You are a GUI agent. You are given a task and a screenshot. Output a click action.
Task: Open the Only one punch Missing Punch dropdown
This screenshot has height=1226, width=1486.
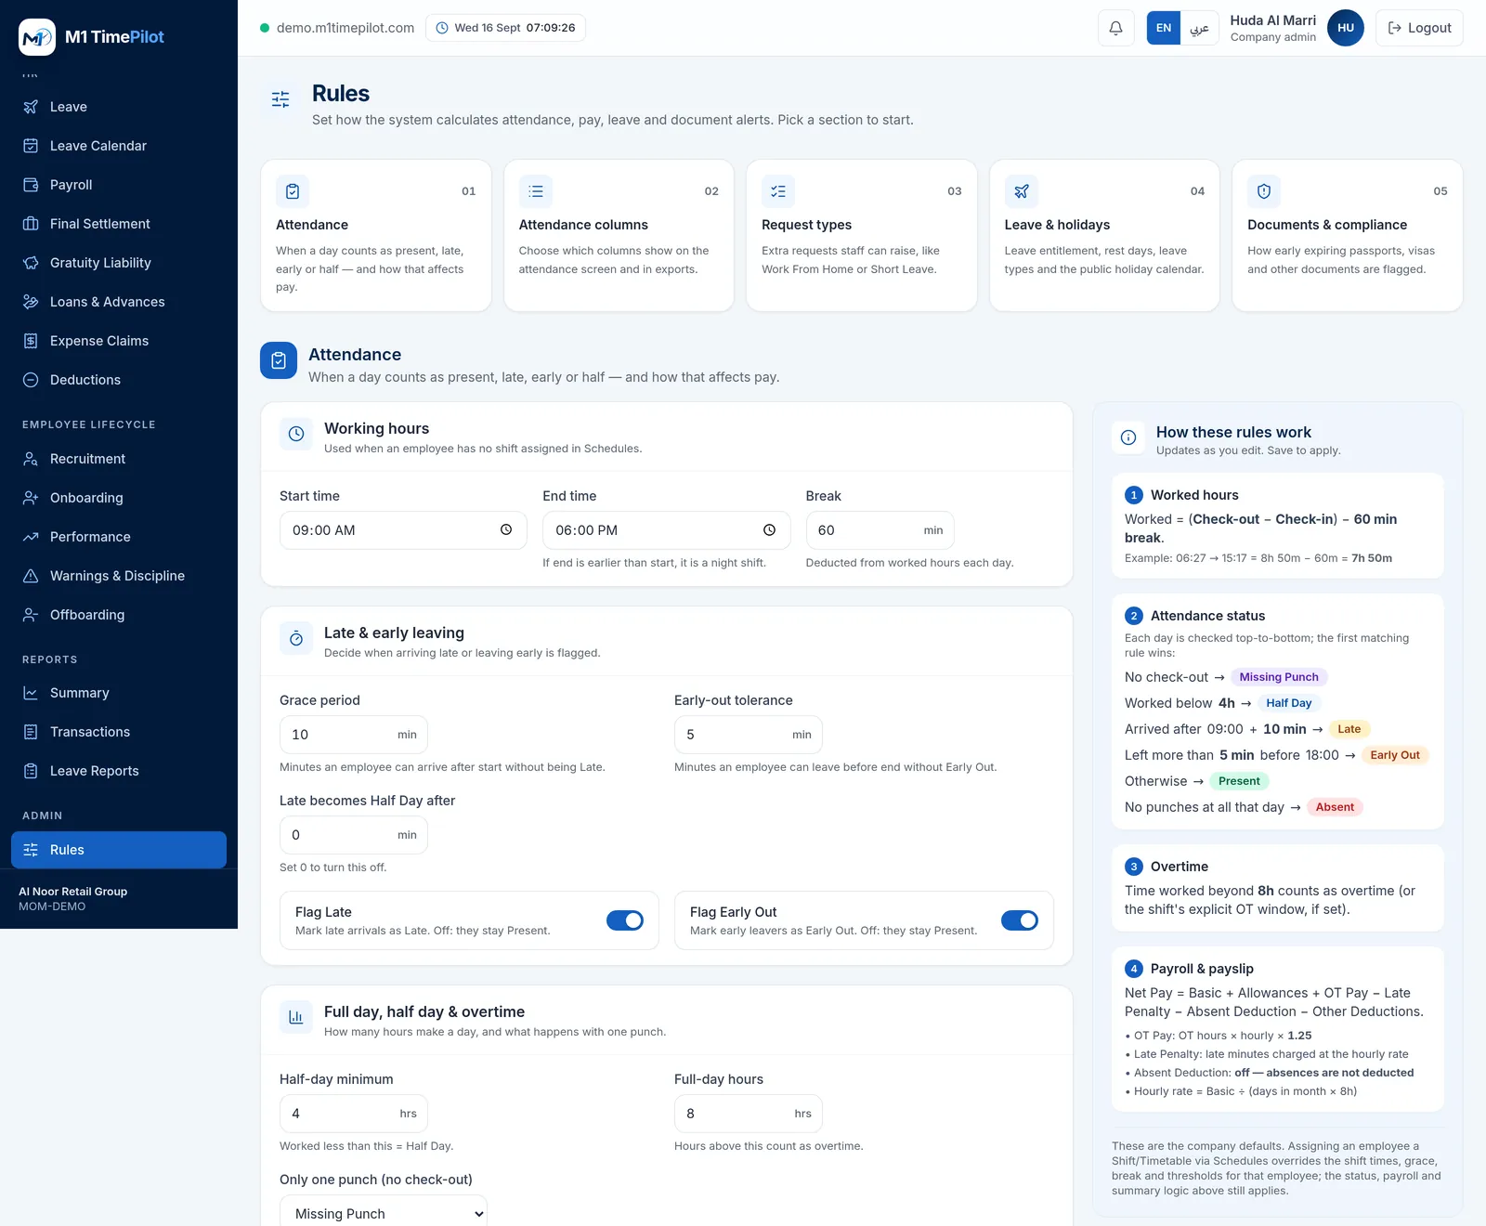pyautogui.click(x=384, y=1211)
